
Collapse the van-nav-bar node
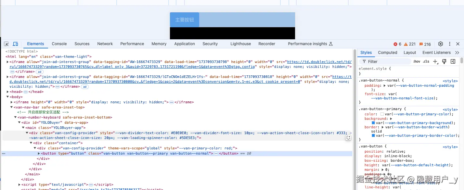[x=11, y=107]
